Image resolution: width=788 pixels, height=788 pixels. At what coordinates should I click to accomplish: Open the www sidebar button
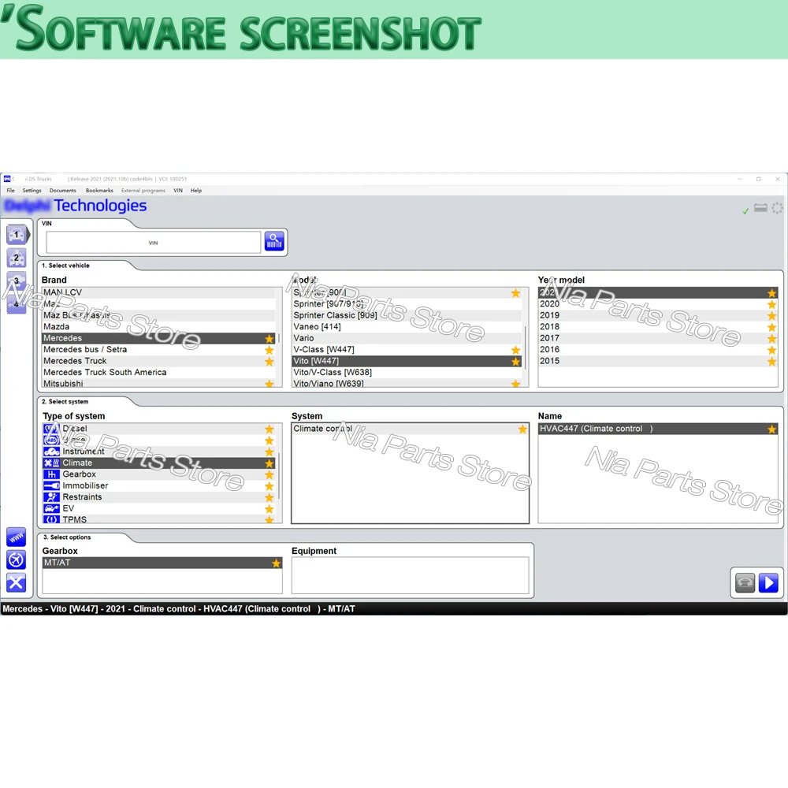[x=16, y=537]
